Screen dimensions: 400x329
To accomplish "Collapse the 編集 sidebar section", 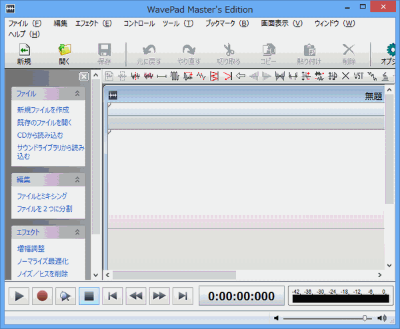I will [x=77, y=180].
